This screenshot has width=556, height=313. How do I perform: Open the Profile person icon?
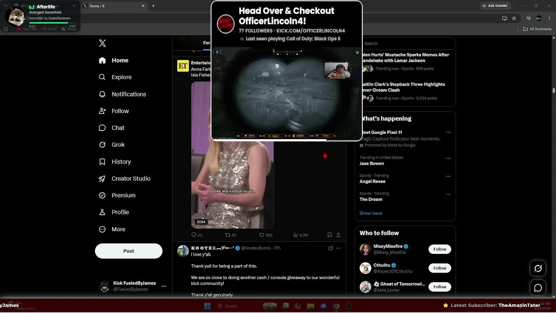pyautogui.click(x=103, y=212)
